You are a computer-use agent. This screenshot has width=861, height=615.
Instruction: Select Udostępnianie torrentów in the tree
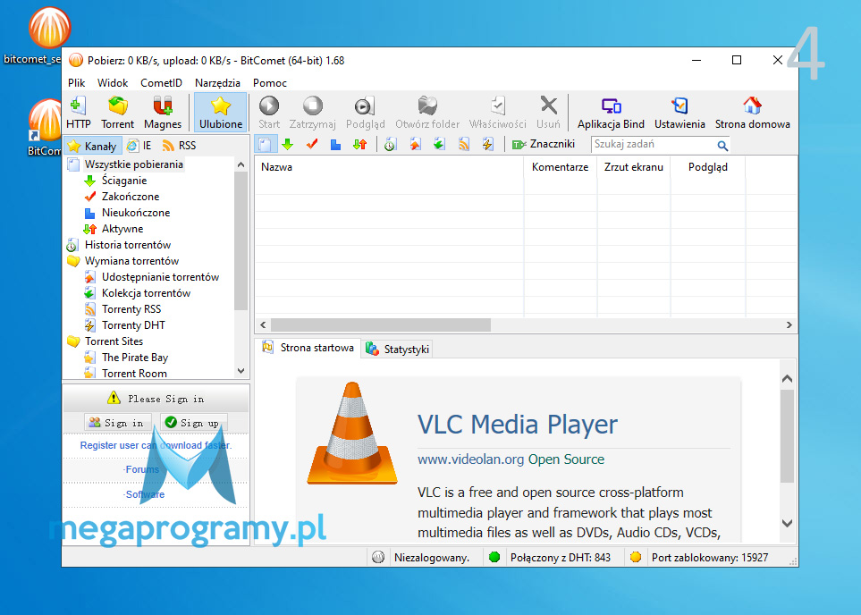(160, 277)
